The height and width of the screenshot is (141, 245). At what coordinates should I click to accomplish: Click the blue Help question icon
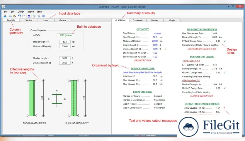click(x=43, y=16)
